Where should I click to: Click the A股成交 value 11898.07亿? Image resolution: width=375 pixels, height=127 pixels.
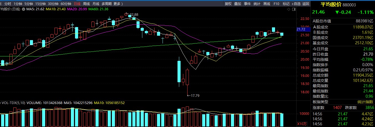pyautogui.click(x=363, y=27)
